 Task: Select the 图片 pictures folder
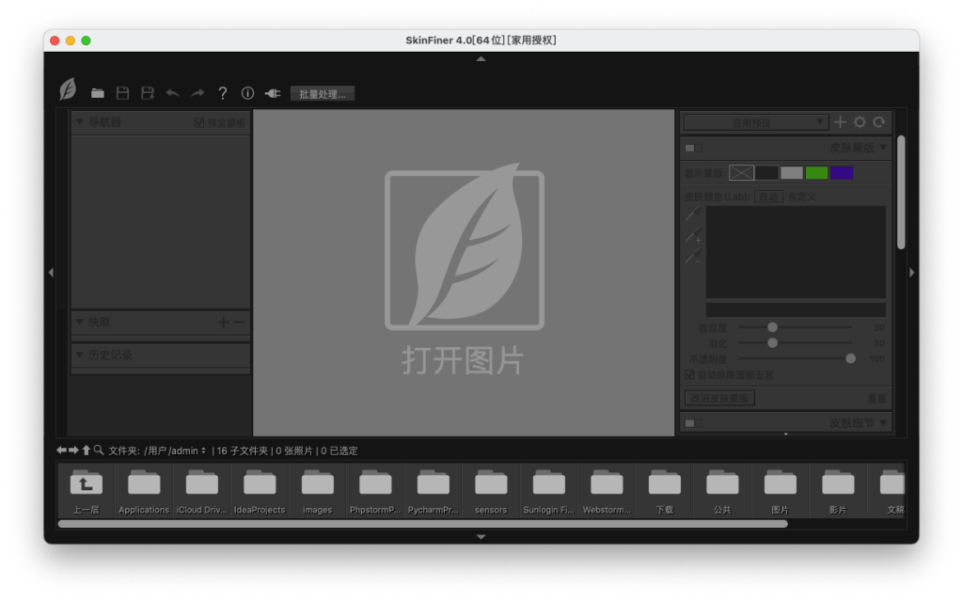[780, 491]
